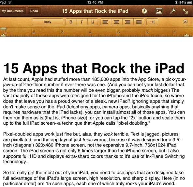Toggle underline formatting

(x=93, y=22)
